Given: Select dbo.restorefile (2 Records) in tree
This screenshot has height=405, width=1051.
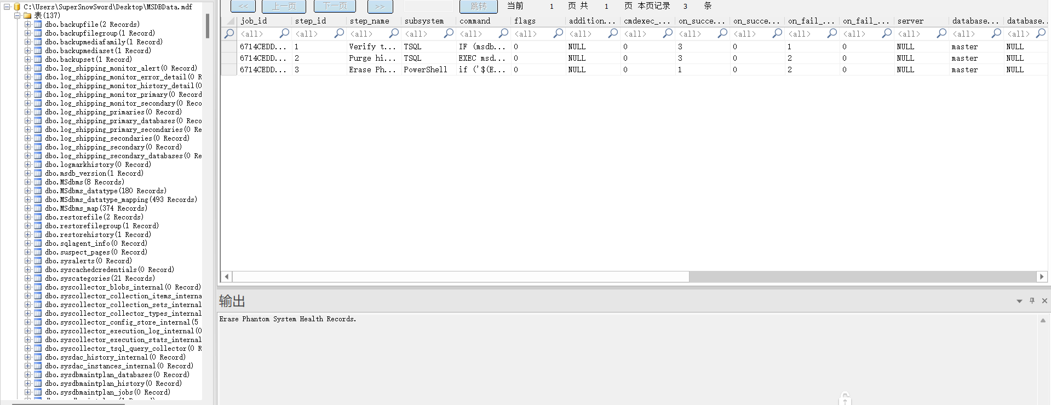Looking at the screenshot, I should (94, 217).
